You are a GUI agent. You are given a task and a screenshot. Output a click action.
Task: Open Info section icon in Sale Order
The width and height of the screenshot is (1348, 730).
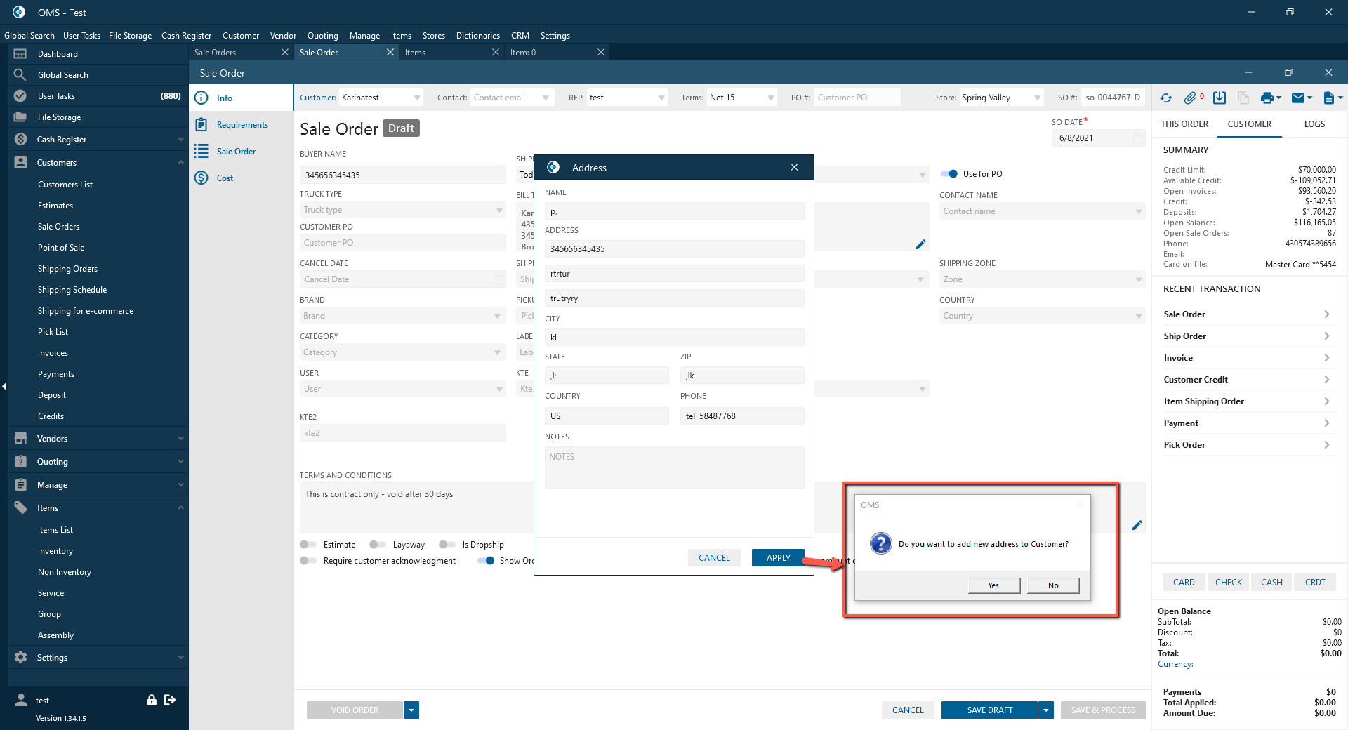[x=201, y=98]
